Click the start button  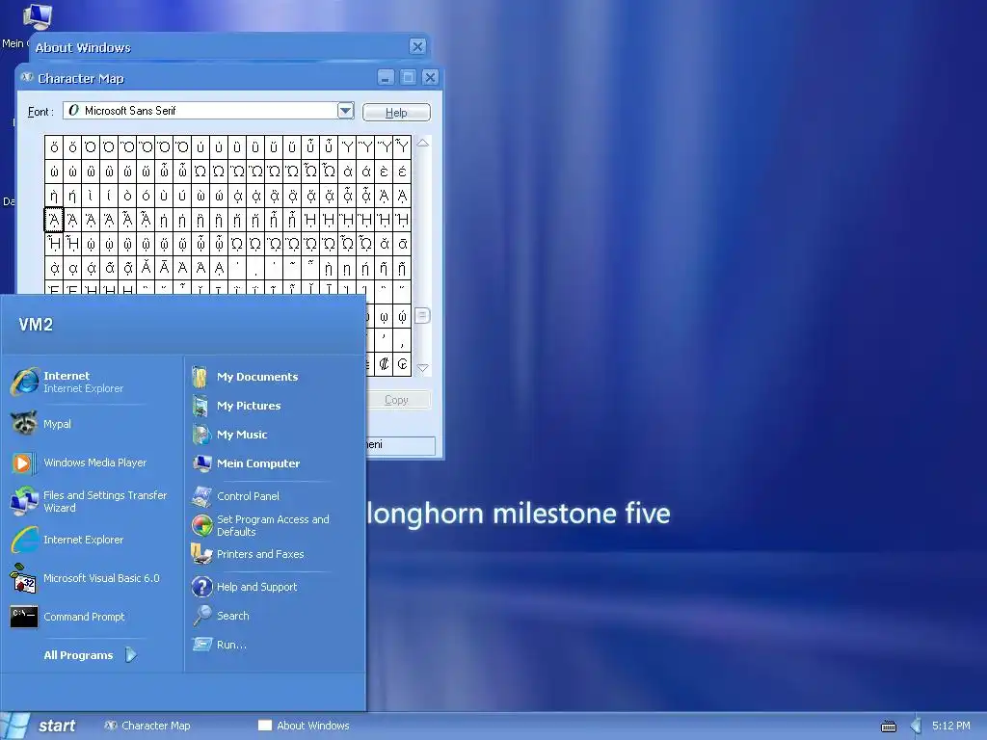42,726
